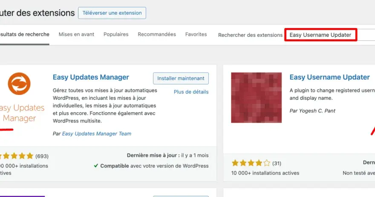The image size is (375, 197).
Task: Click the Téléverser une extension button
Action: click(x=112, y=13)
